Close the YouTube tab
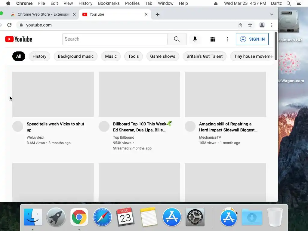This screenshot has width=308, height=231. (146, 14)
